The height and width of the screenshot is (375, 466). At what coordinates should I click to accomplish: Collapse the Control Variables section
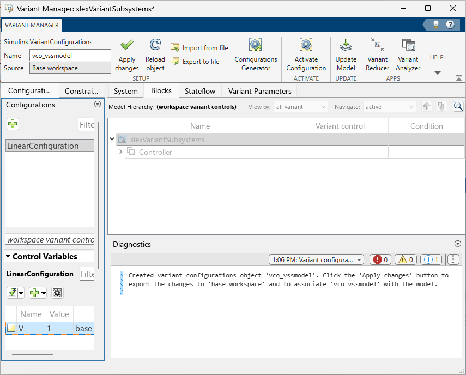tap(8, 256)
